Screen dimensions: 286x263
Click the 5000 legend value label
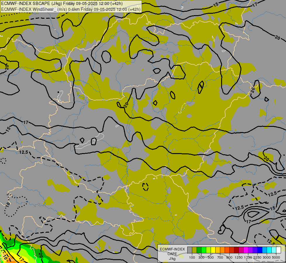[x=276, y=257]
